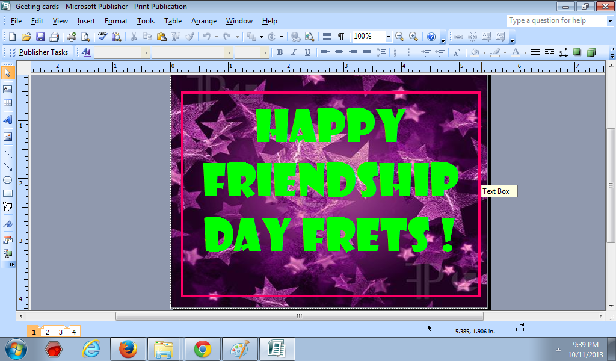Image resolution: width=616 pixels, height=361 pixels.
Task: Apply the Fill Color swatch
Action: 475,52
